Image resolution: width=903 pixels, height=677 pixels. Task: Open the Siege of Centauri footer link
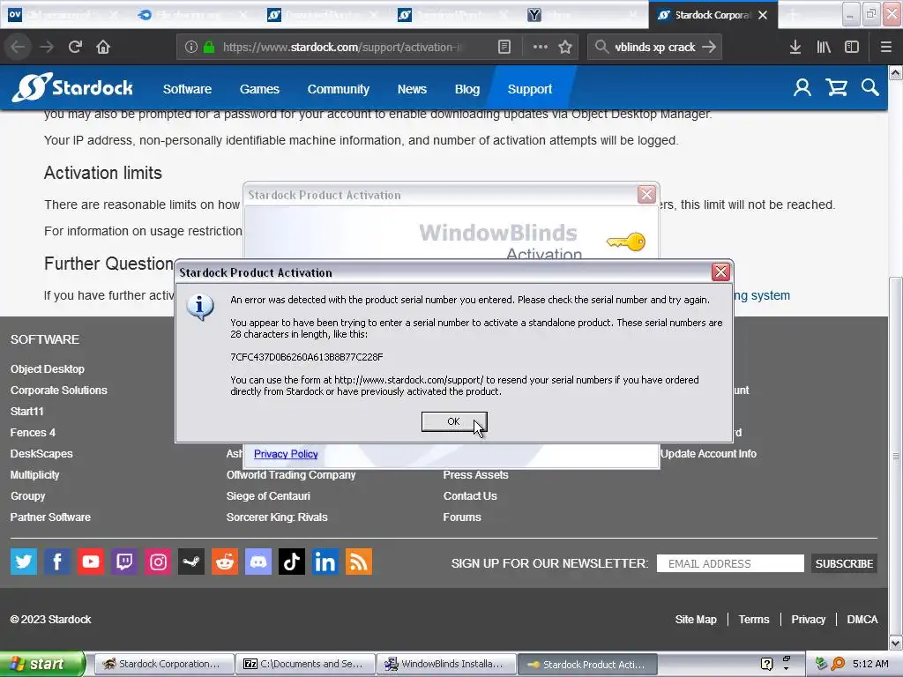click(x=268, y=495)
